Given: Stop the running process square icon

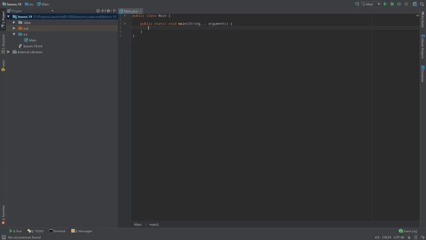Looking at the screenshot, I should coord(406,4).
